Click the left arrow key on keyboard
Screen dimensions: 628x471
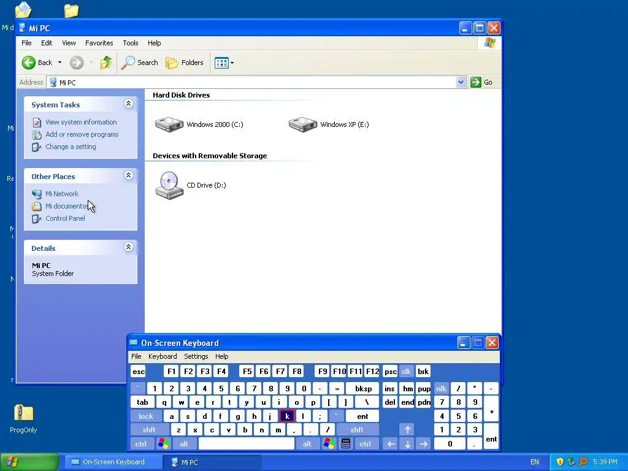[x=391, y=444]
